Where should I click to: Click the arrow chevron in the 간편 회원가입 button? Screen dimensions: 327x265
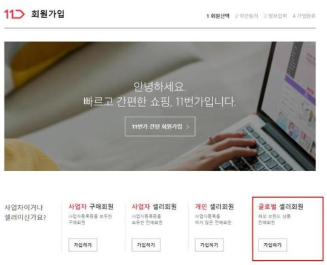coord(188,126)
